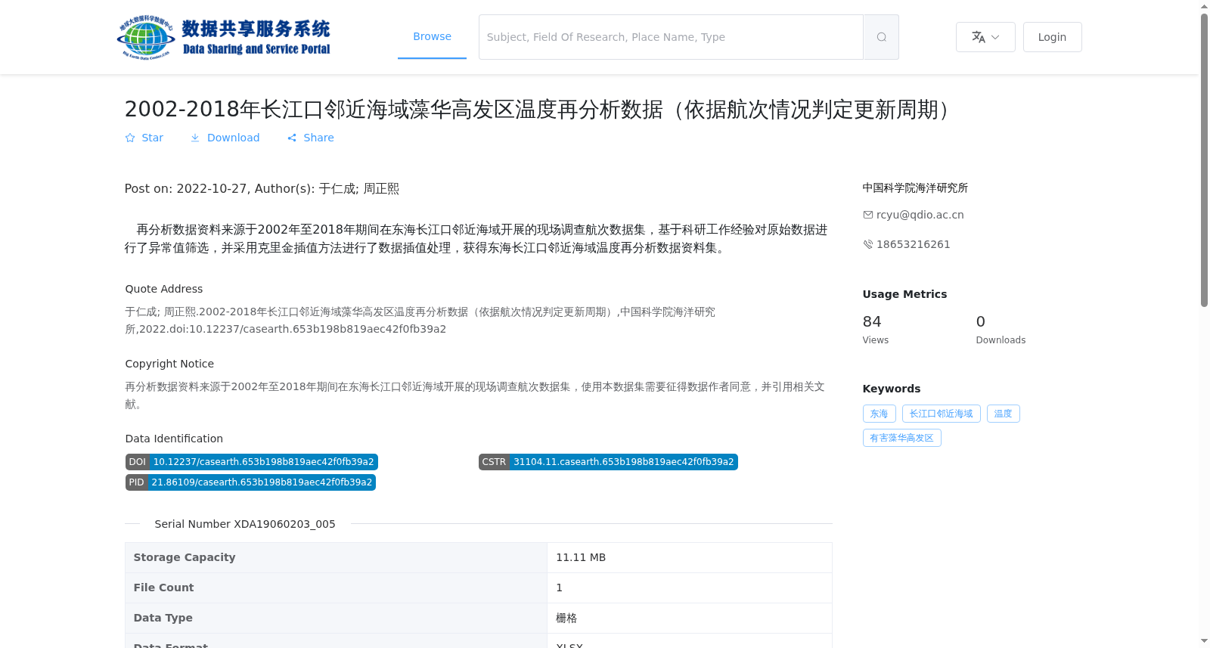Viewport: 1210px width, 648px height.
Task: Click the vertical page scrollbar thumb
Action: (x=1205, y=160)
